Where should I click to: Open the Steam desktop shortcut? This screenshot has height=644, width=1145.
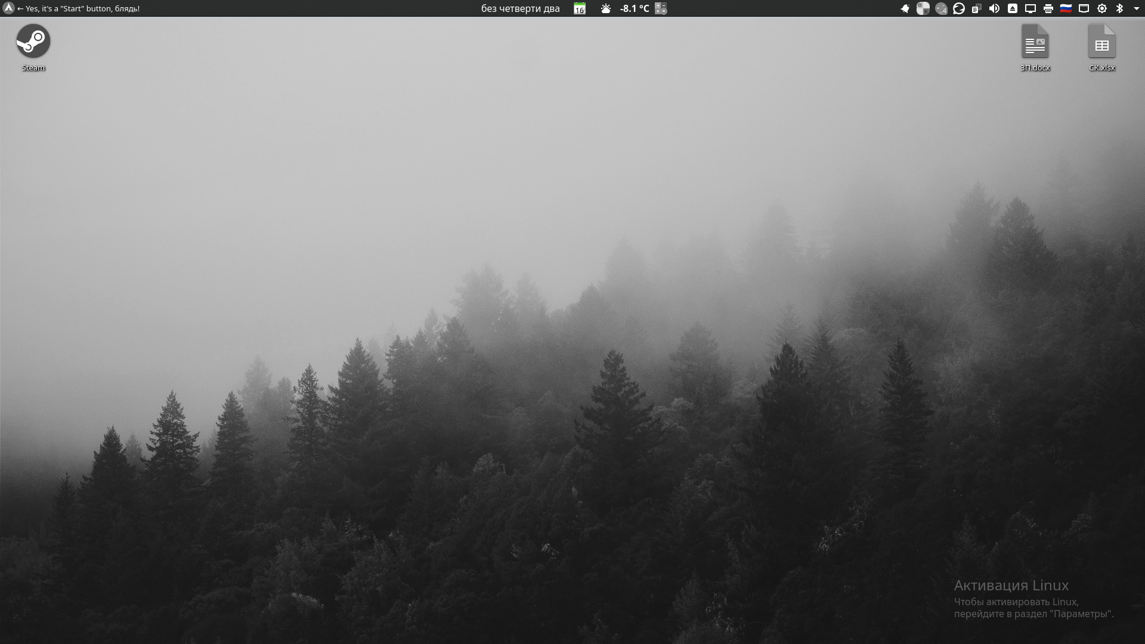pyautogui.click(x=33, y=42)
